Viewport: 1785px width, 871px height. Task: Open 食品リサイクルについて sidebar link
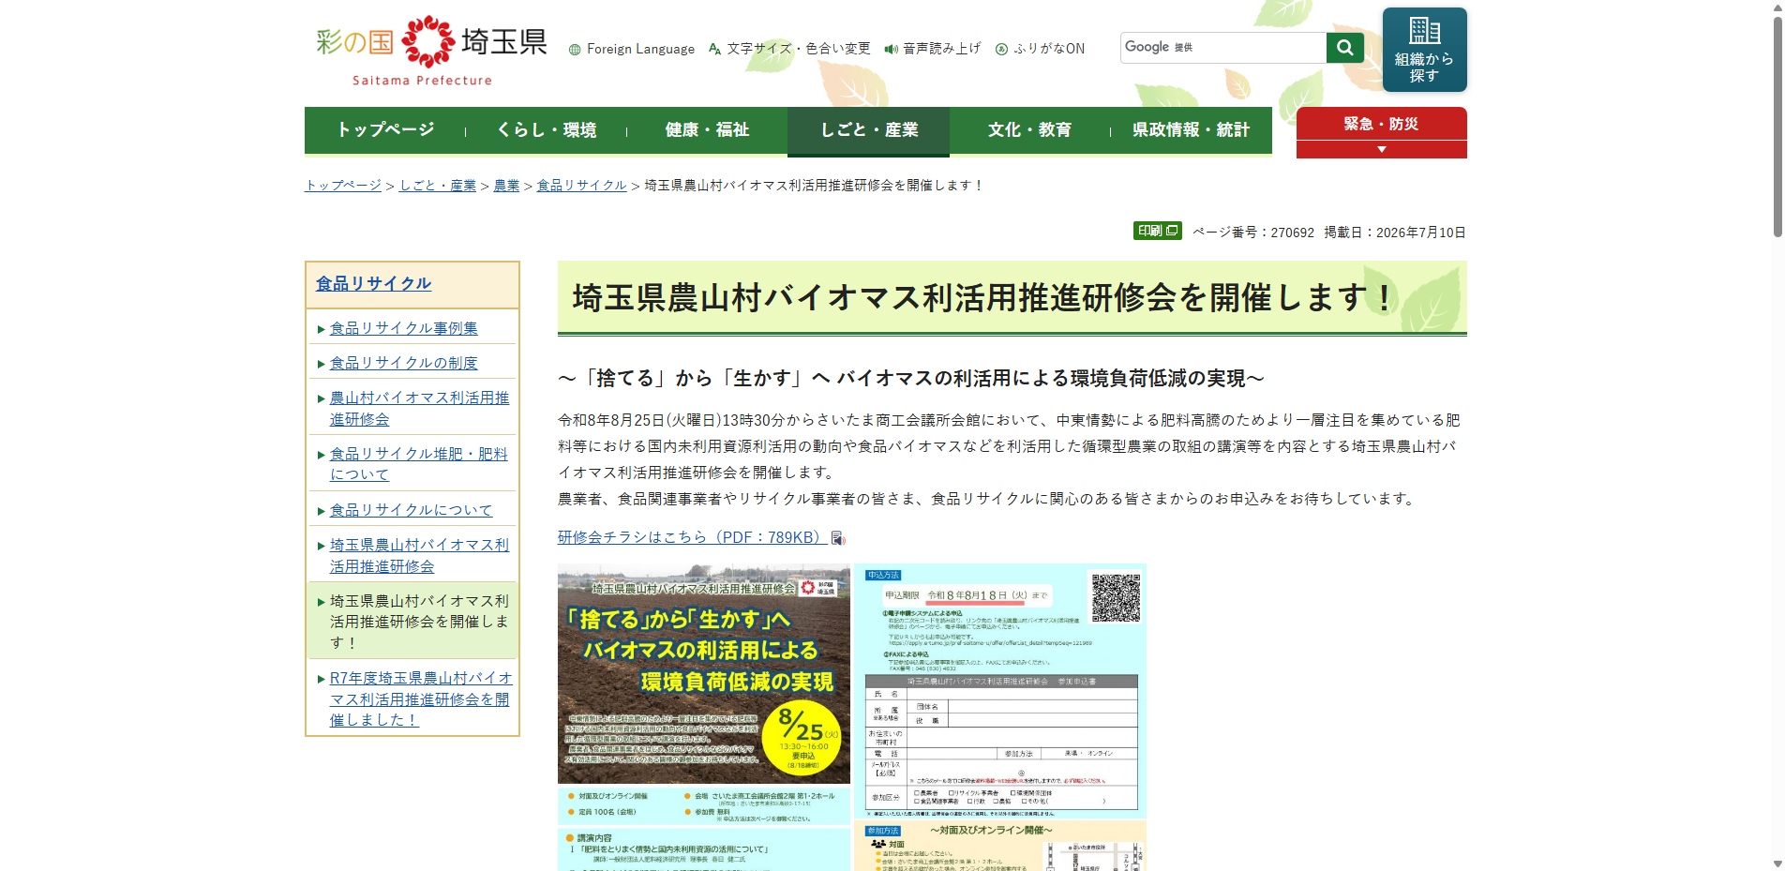coord(411,510)
